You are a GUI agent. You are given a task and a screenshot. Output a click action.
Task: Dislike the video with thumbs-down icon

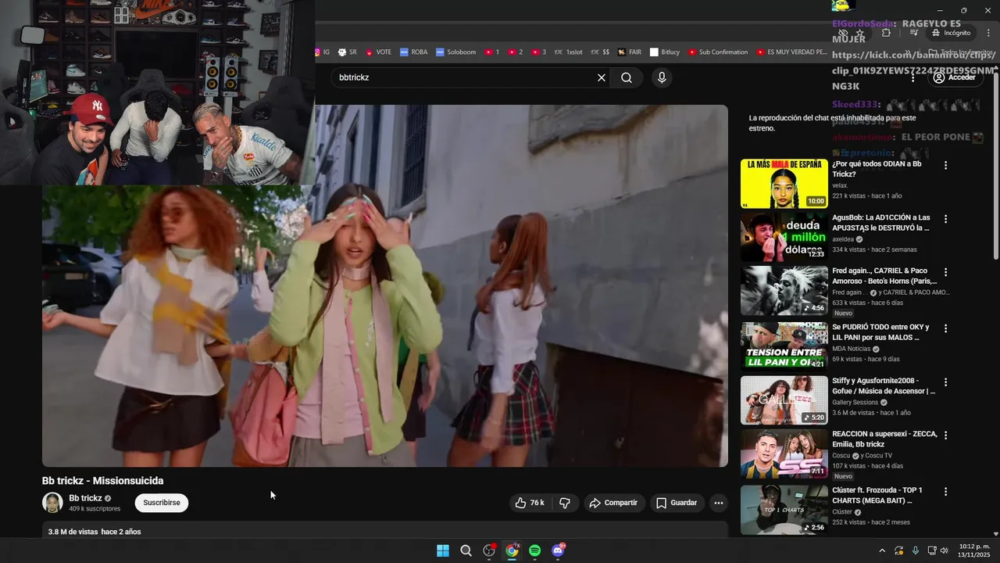[x=565, y=503]
